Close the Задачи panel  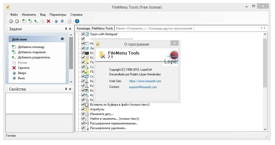click(x=70, y=29)
